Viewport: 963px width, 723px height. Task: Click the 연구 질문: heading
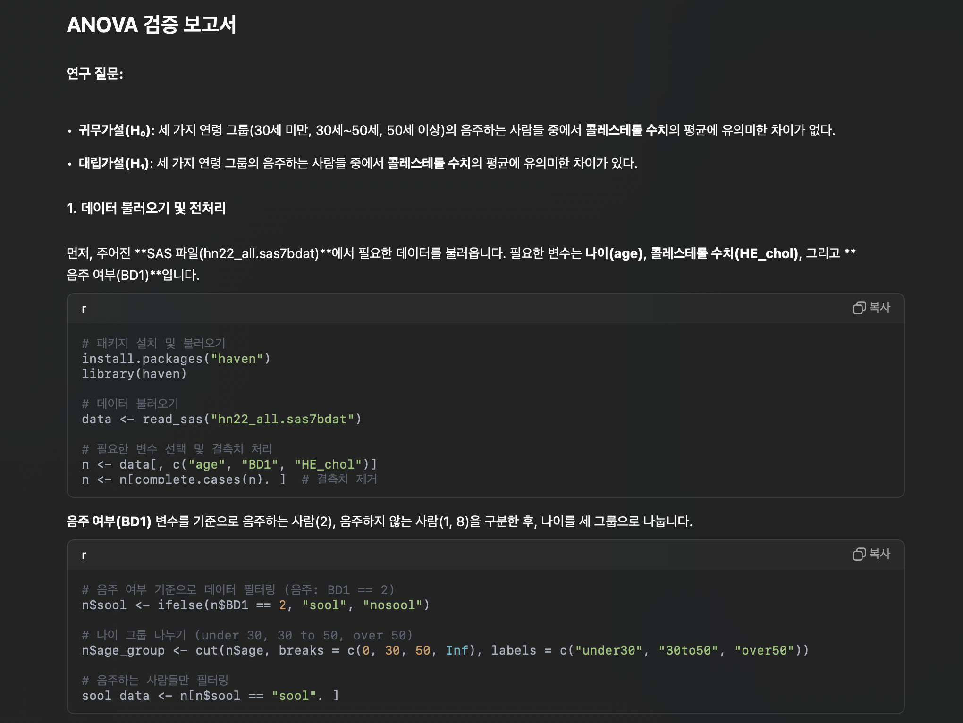(94, 74)
